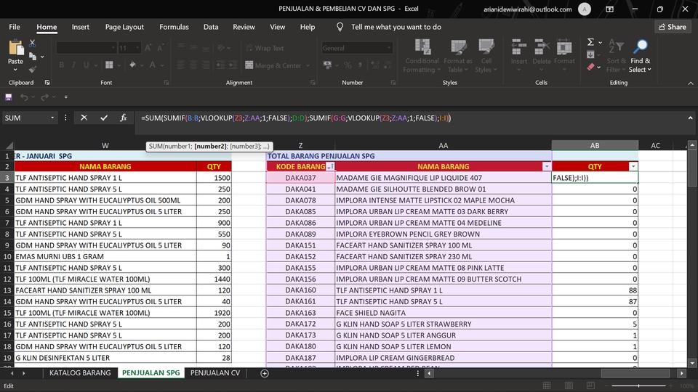The width and height of the screenshot is (698, 392).
Task: Click the Clear eraser icon
Action: point(590,67)
